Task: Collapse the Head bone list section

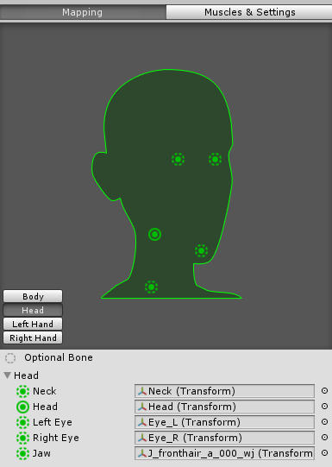Action: [x=8, y=375]
